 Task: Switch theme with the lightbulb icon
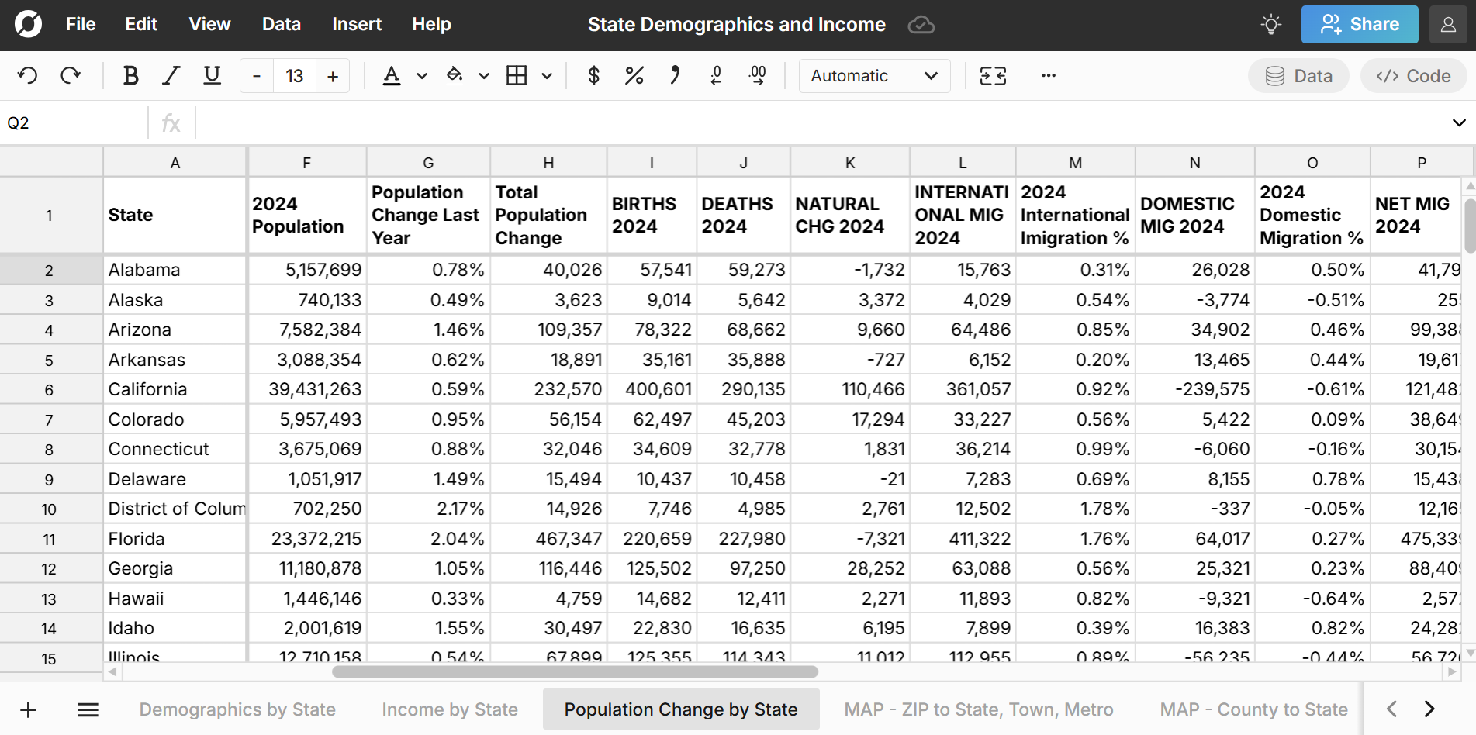[x=1270, y=25]
